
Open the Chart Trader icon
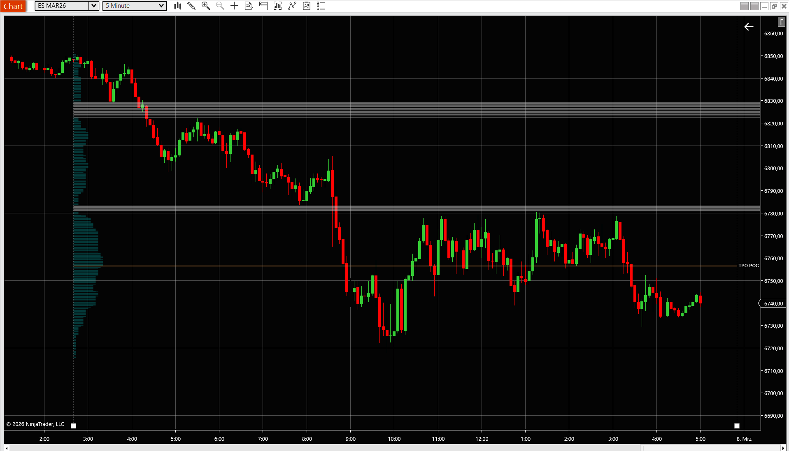(x=263, y=6)
